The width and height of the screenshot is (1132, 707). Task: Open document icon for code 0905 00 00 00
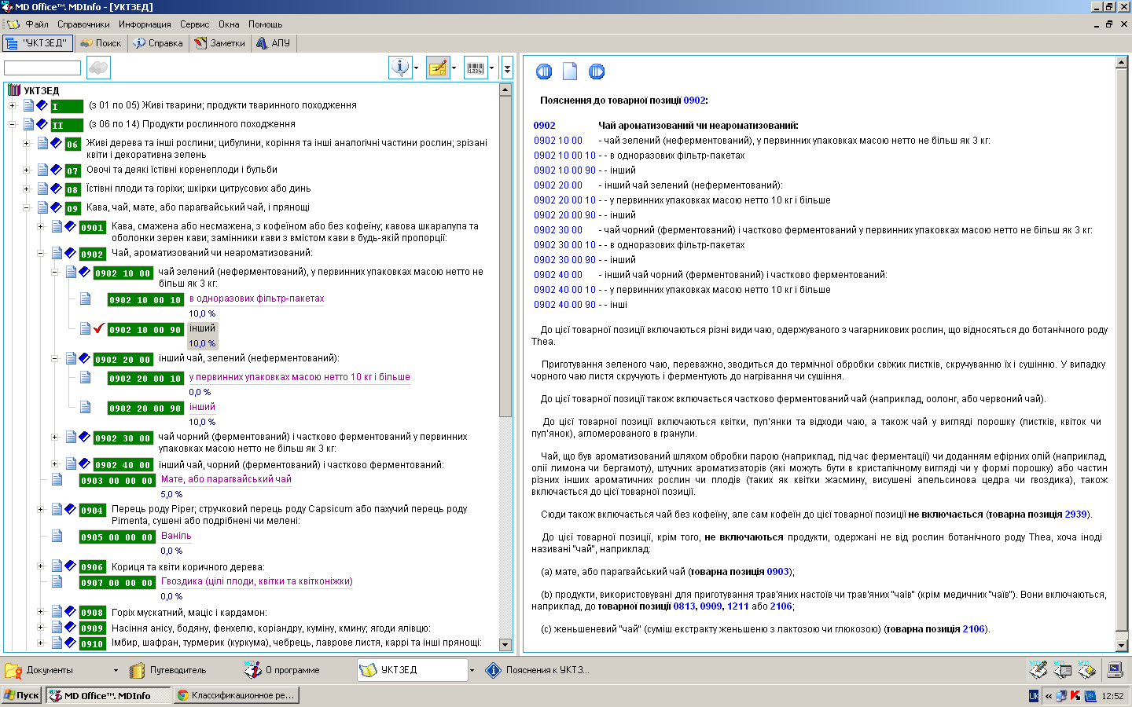click(x=57, y=536)
